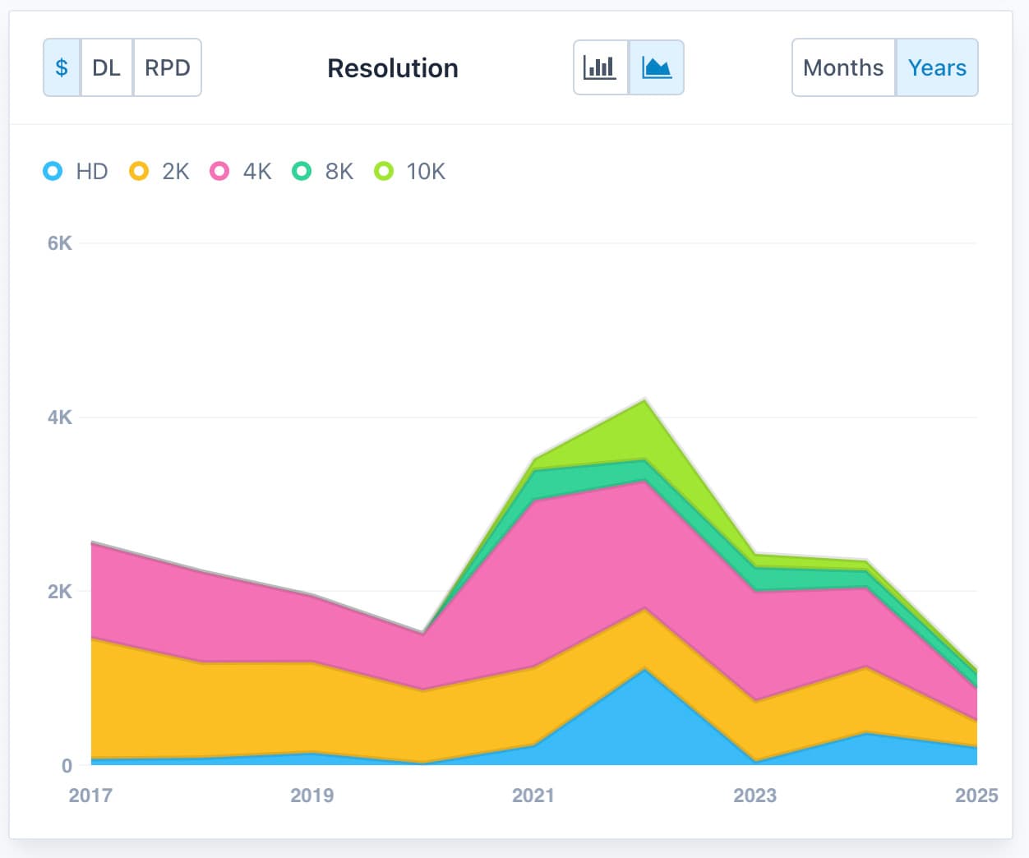Select the area chart view icon
1029x858 pixels.
[656, 67]
